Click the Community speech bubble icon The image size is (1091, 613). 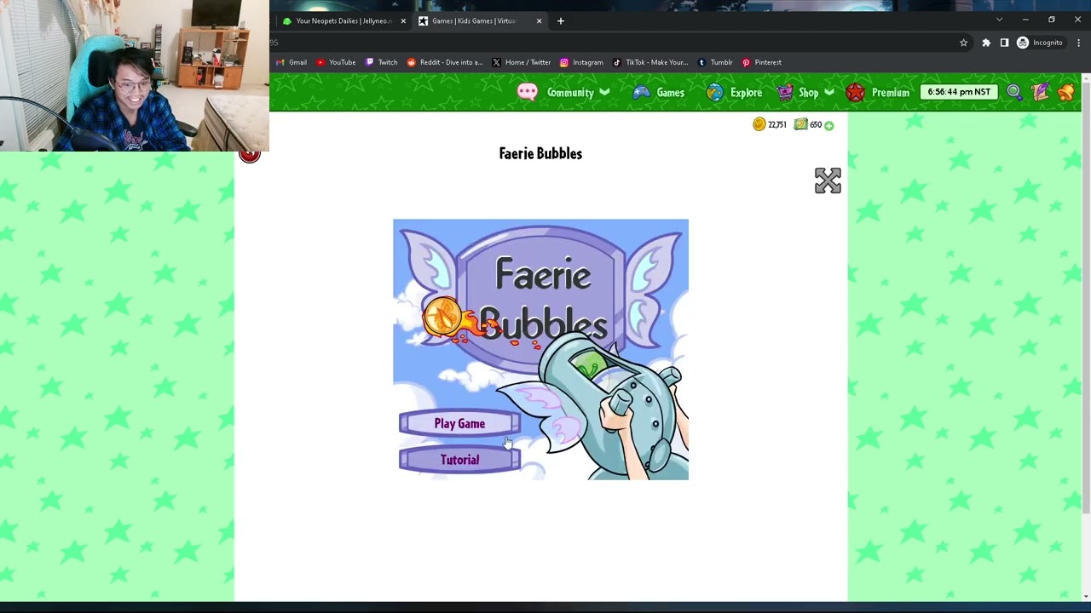click(528, 93)
